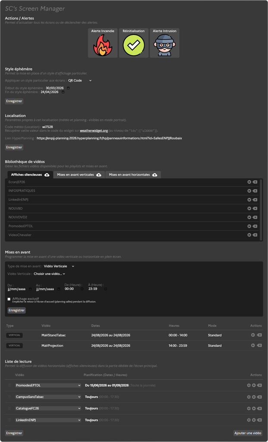Switch to Mises en avant horizontales tab
This screenshot has height=442, width=268.
pyautogui.click(x=133, y=175)
